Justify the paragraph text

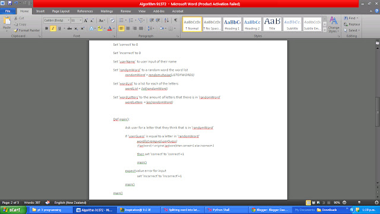tap(141, 29)
